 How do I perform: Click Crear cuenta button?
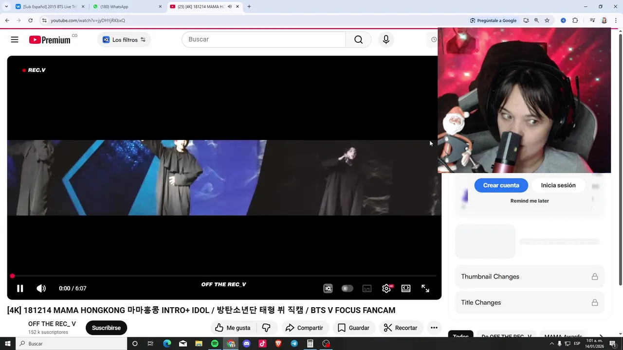[501, 185]
